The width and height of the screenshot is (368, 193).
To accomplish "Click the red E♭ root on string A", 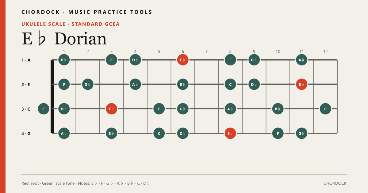I will tap(183, 60).
